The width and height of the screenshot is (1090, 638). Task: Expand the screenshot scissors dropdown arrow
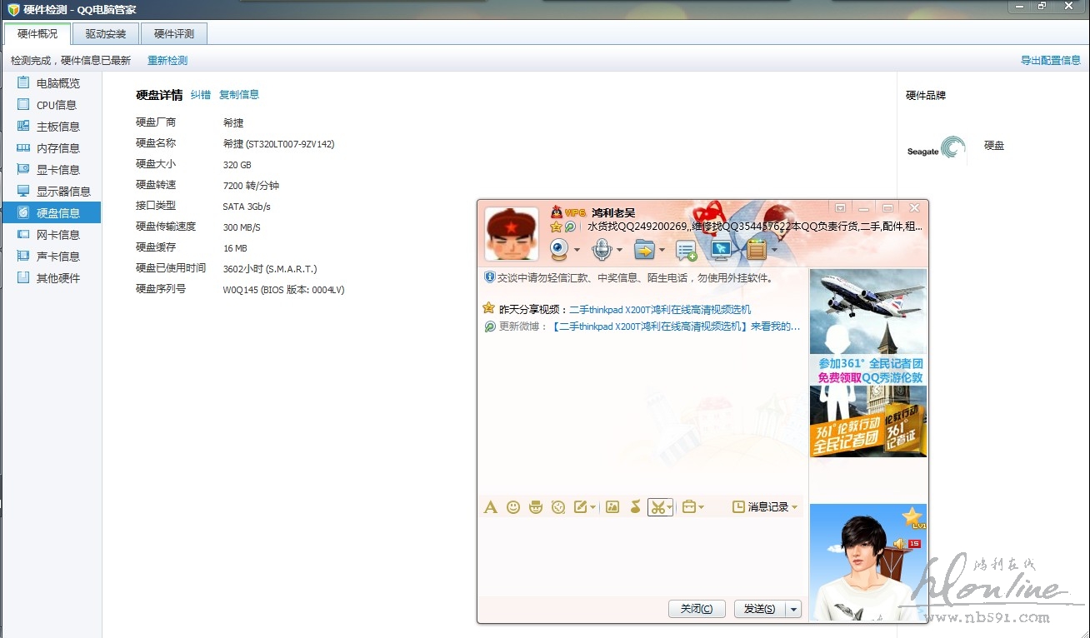coord(669,507)
